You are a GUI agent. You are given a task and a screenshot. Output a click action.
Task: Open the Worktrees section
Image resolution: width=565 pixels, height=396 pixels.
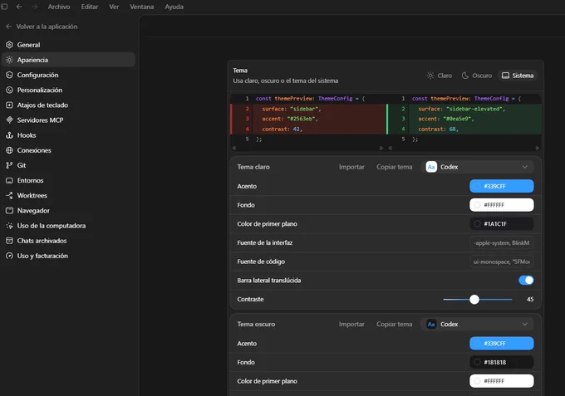68,195
